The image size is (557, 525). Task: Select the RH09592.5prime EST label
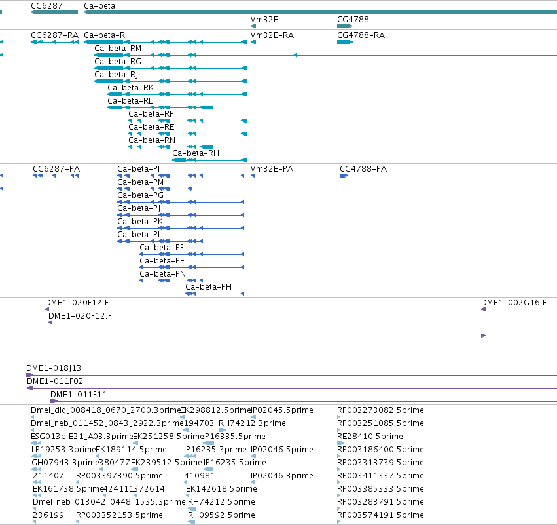pyautogui.click(x=221, y=515)
